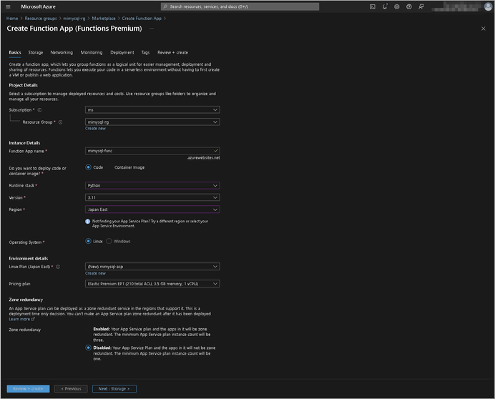Click the Next : Storage button
The width and height of the screenshot is (495, 399).
[114, 389]
